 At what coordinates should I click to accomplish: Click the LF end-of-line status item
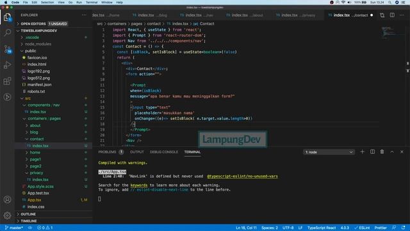pos(300,228)
